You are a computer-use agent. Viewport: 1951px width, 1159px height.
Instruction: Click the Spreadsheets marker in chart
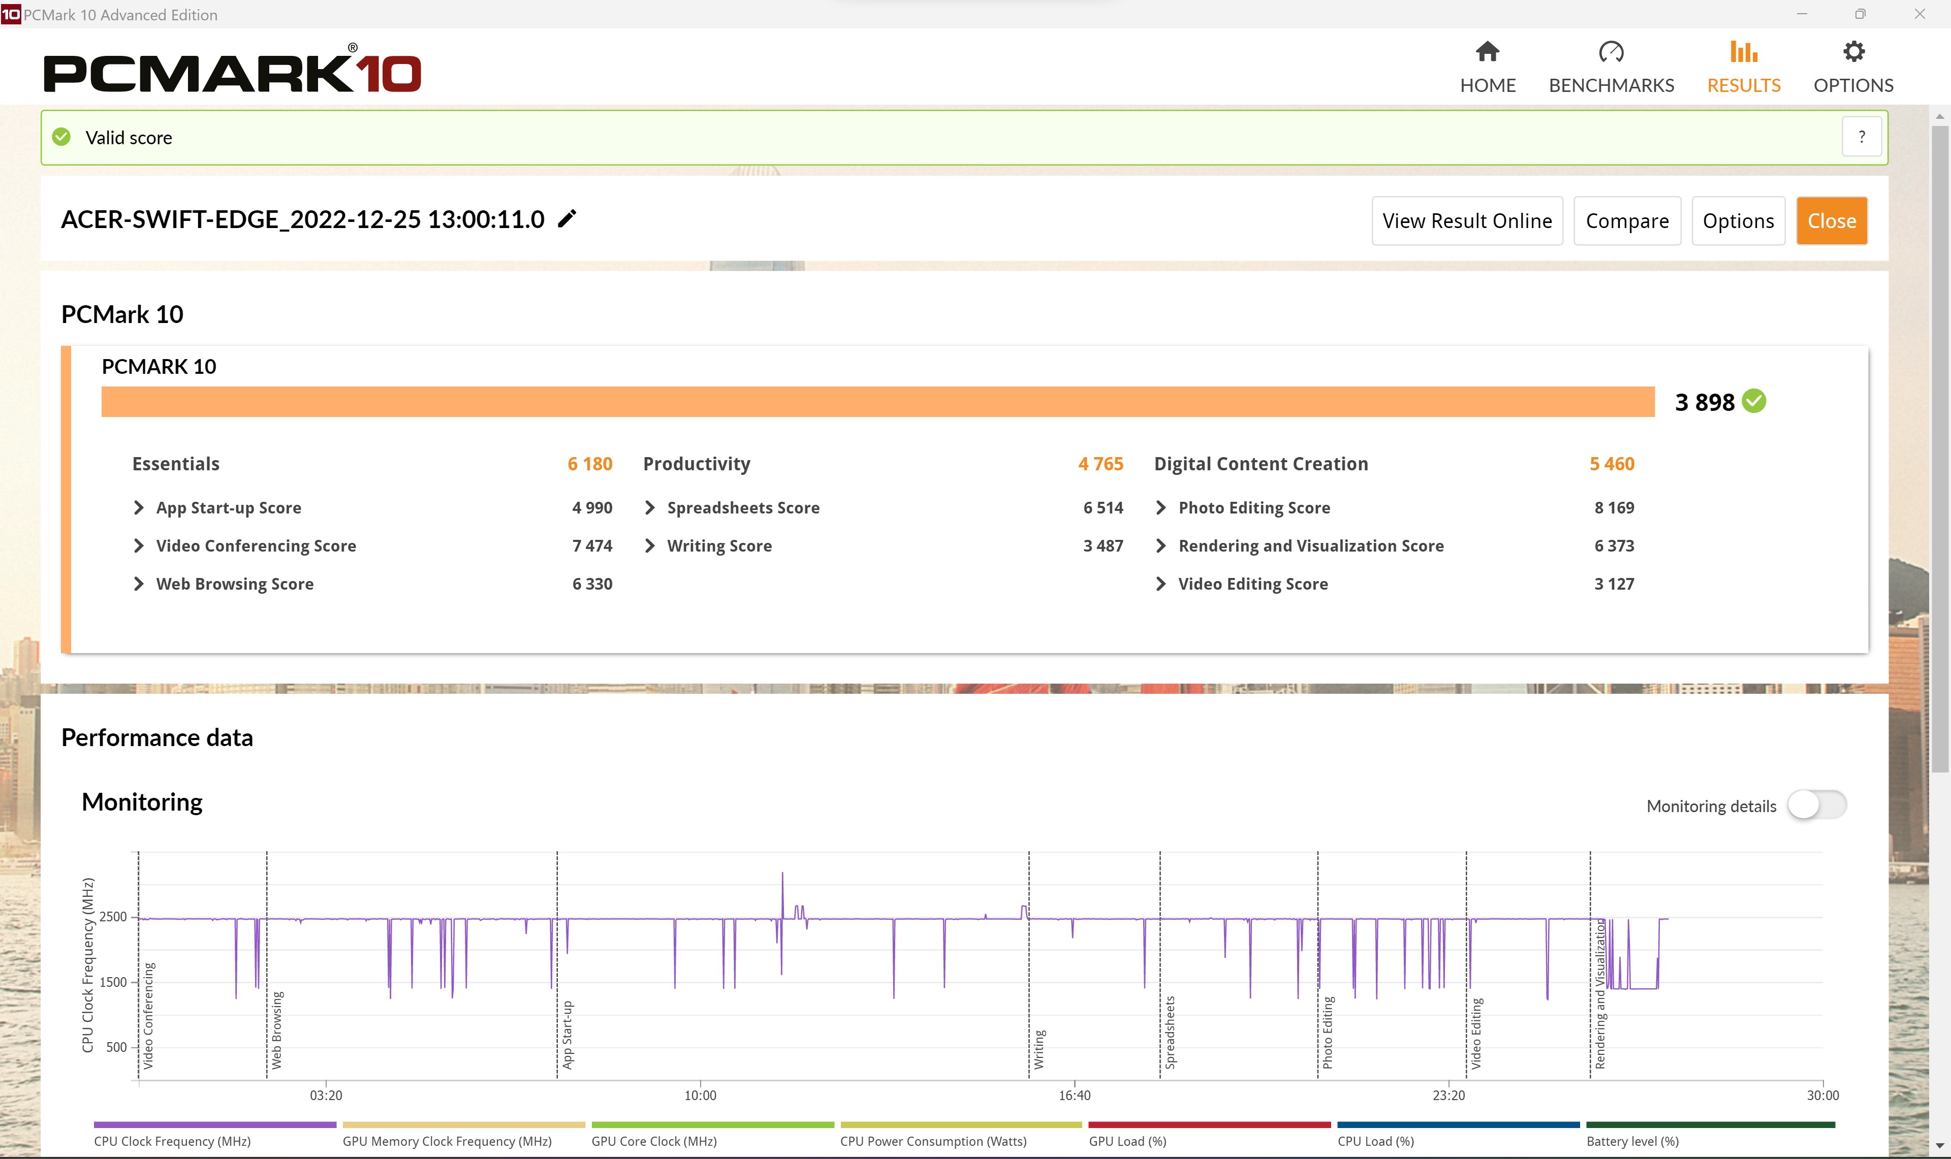click(x=1170, y=1033)
